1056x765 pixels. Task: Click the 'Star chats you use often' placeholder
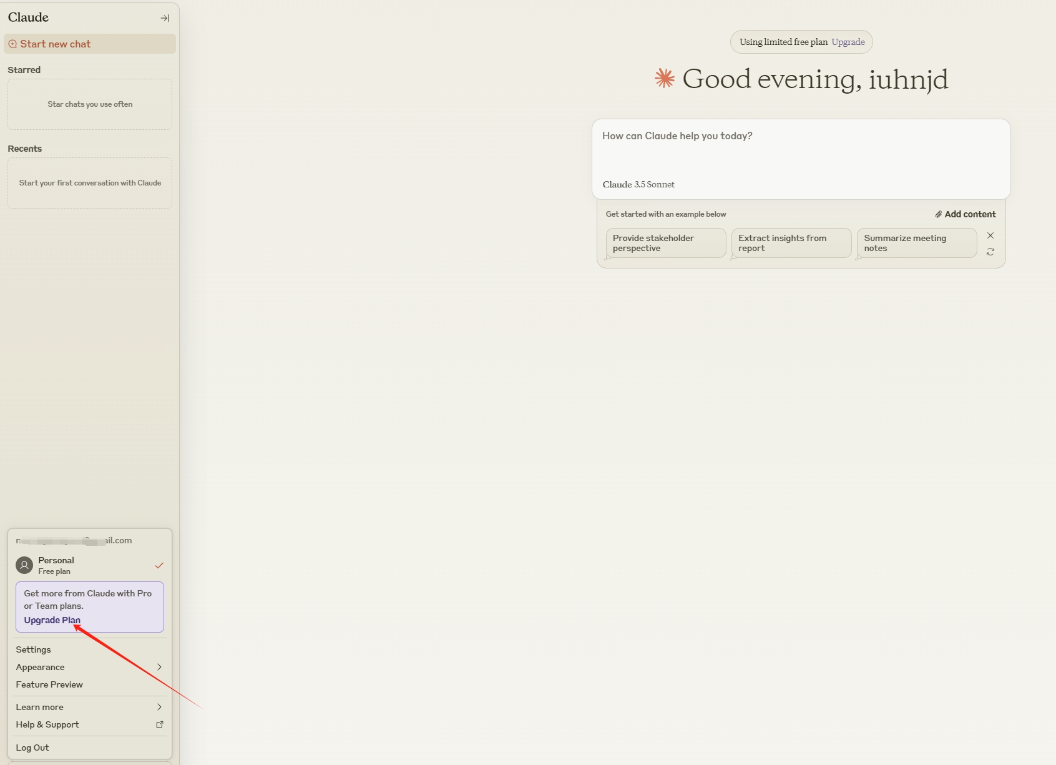[x=90, y=104]
